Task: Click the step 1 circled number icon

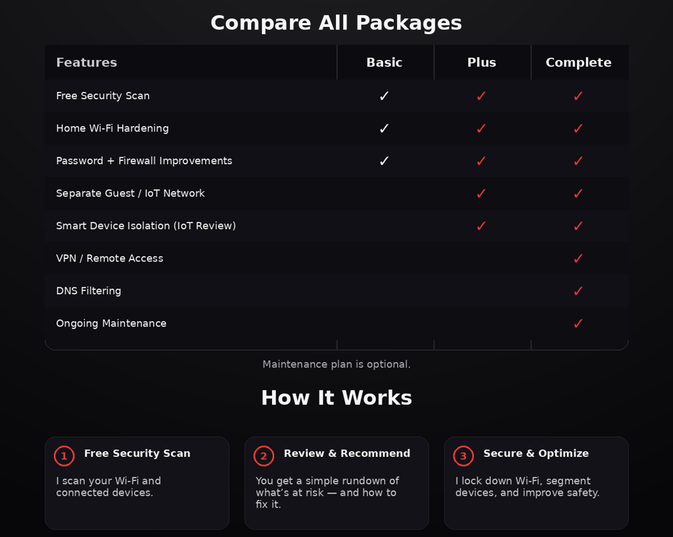Action: pos(64,455)
